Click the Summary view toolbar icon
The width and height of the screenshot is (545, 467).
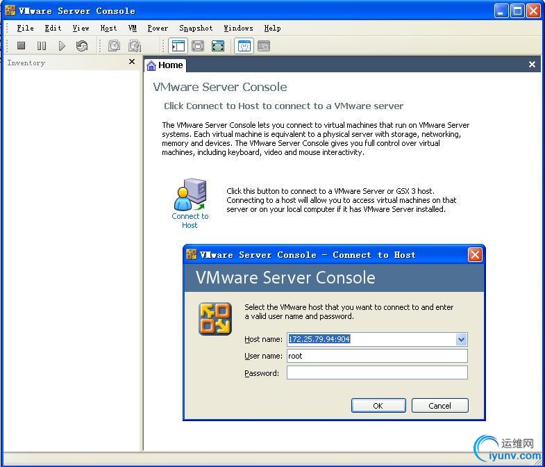point(244,46)
